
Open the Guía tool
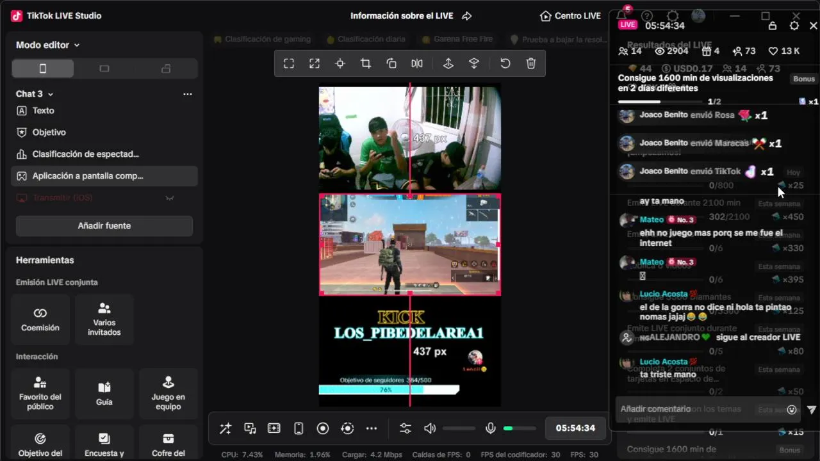pyautogui.click(x=104, y=393)
